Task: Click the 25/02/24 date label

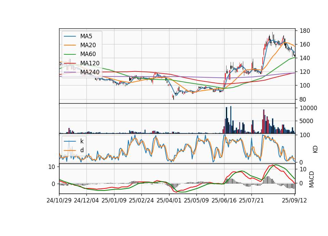Action: click(141, 200)
